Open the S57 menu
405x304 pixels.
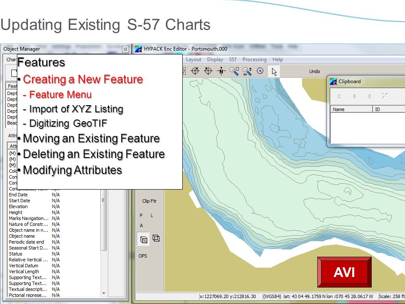point(233,60)
